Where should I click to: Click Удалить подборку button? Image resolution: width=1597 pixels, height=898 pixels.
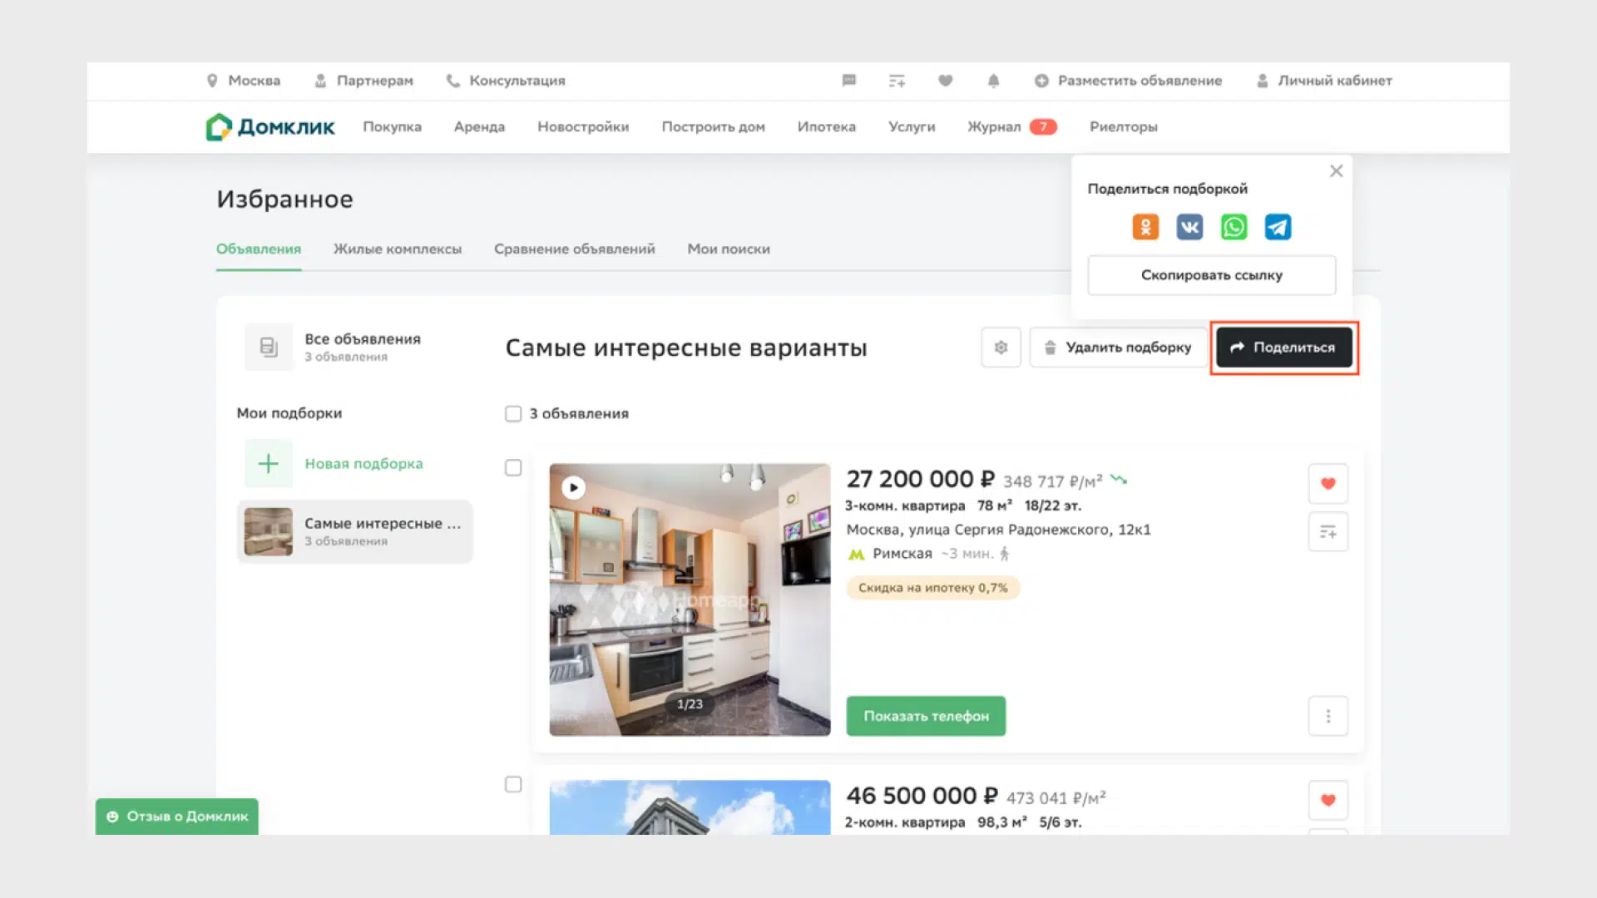tap(1118, 348)
